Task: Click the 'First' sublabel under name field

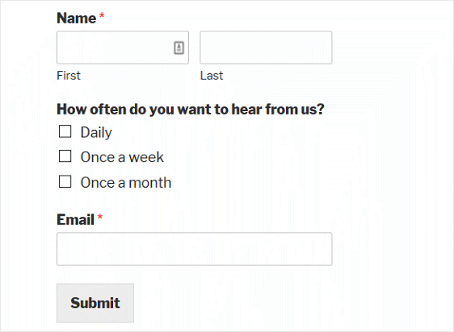Action: tap(69, 76)
